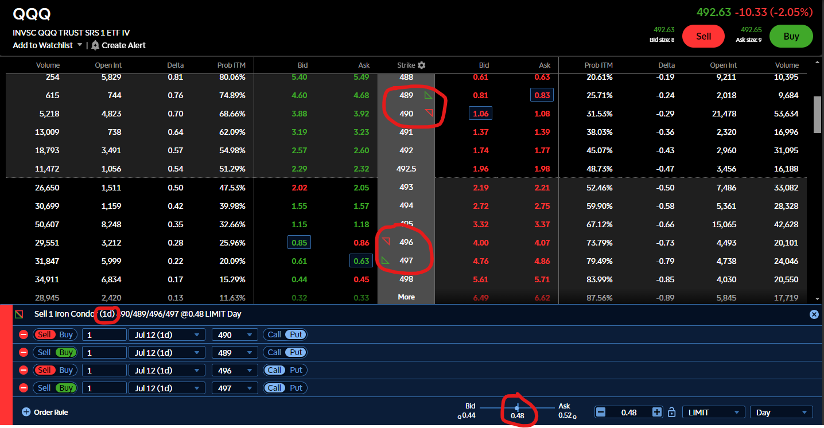
Task: Sort by call-side Volume column header
Action: click(x=48, y=65)
